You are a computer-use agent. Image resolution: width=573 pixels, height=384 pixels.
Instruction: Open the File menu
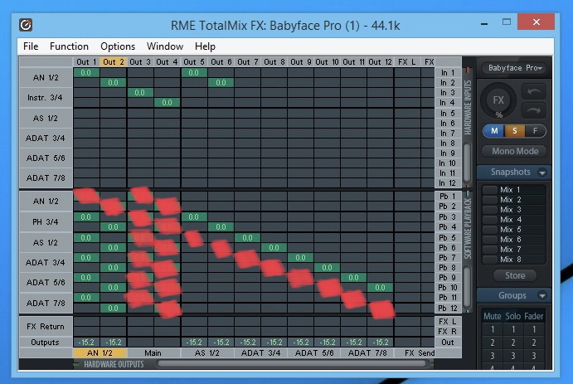coord(31,46)
